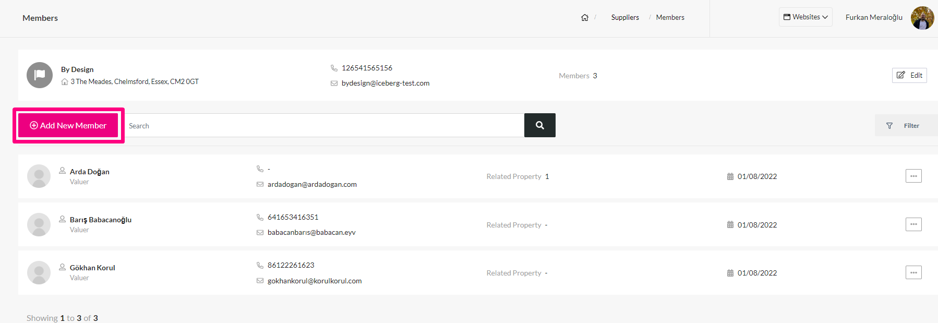
Task: Go to Suppliers breadcrumb link
Action: (x=625, y=17)
